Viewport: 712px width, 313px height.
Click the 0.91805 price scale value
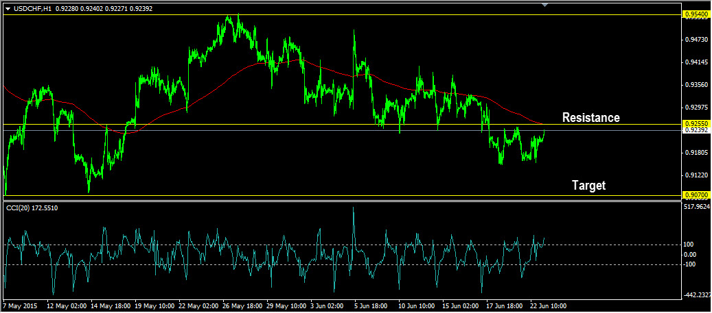698,153
